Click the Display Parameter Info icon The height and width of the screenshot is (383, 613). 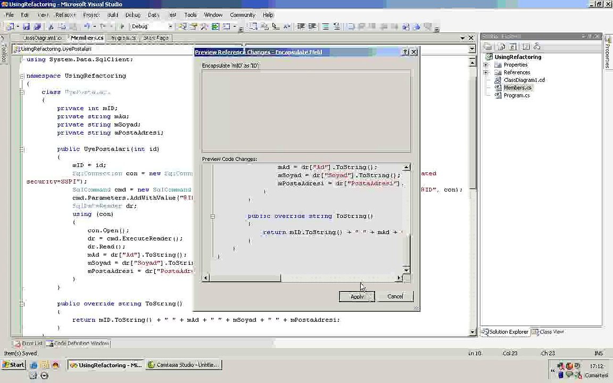pos(264,27)
